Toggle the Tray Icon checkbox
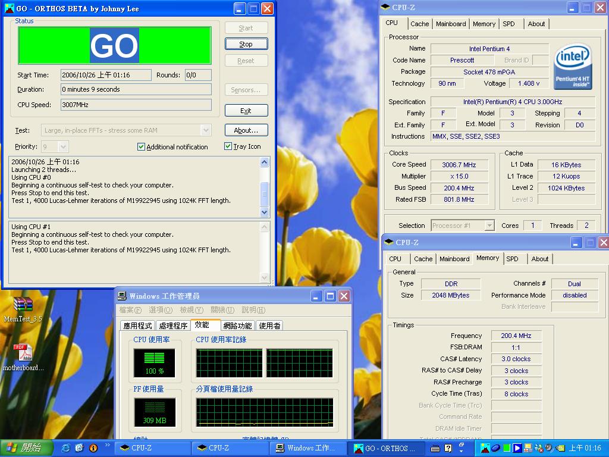 click(228, 146)
